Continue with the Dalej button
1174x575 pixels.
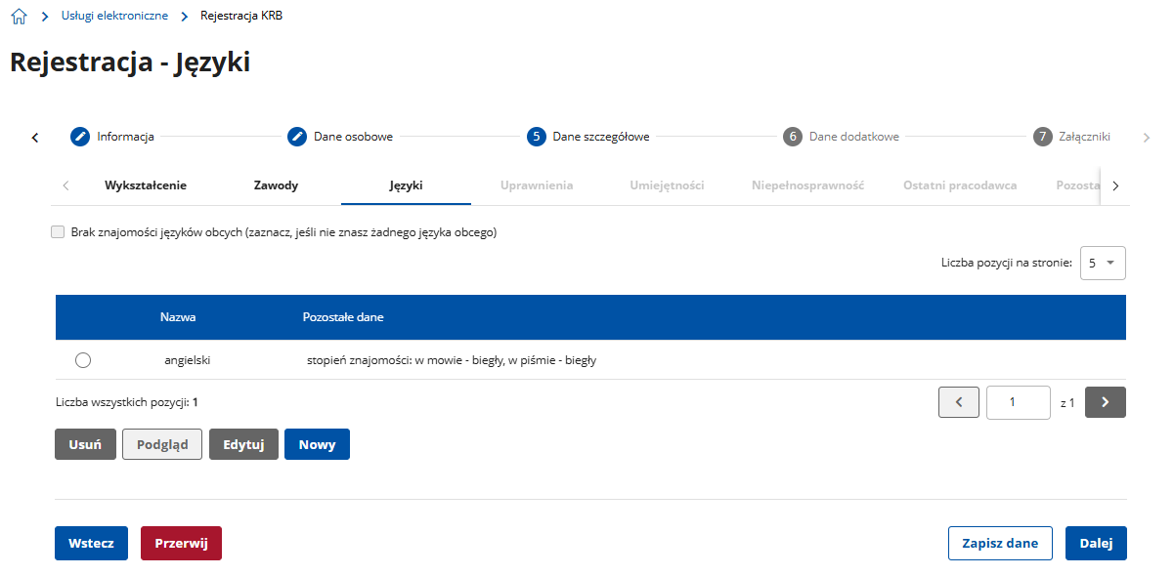tap(1096, 544)
